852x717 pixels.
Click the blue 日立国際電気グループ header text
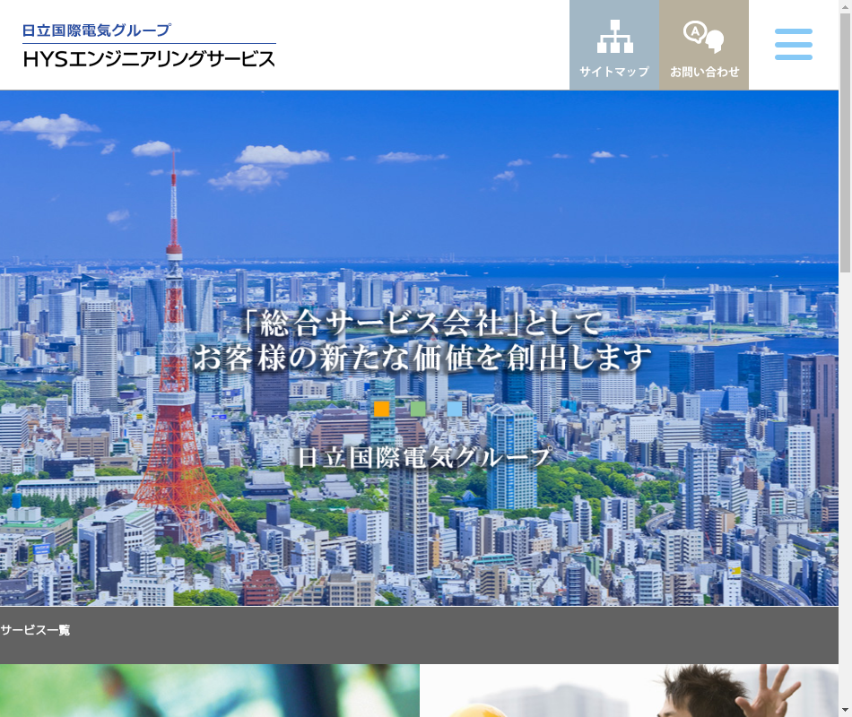click(97, 30)
